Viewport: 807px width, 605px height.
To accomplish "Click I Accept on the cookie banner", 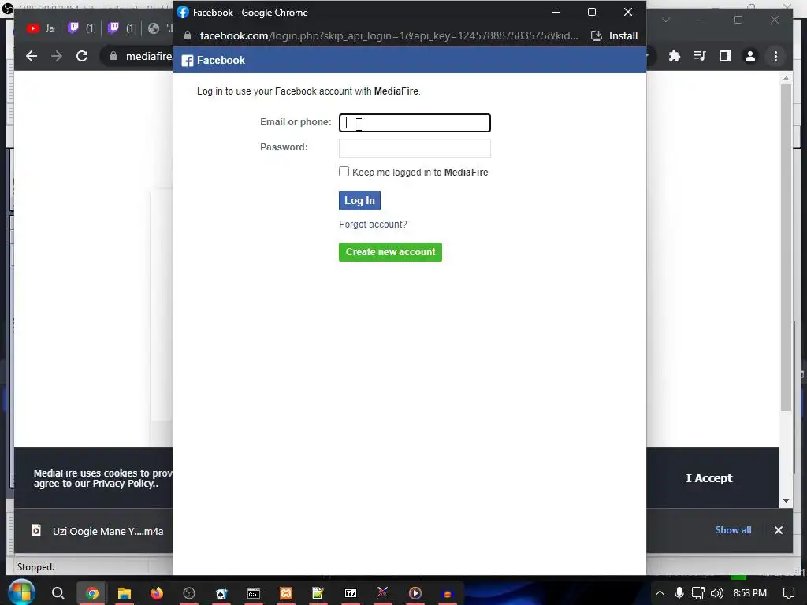I will [x=708, y=478].
